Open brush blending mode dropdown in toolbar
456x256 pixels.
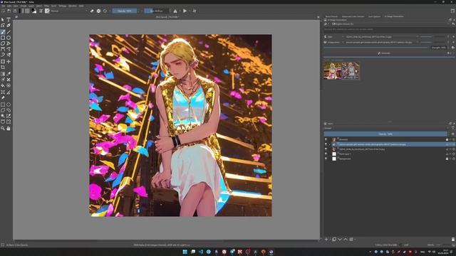pyautogui.click(x=69, y=11)
